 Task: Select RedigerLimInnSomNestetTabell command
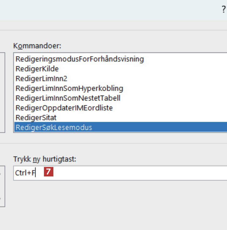[x=68, y=98]
